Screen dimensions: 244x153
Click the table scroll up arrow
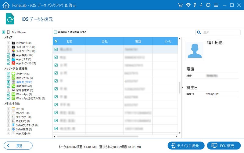(x=179, y=39)
